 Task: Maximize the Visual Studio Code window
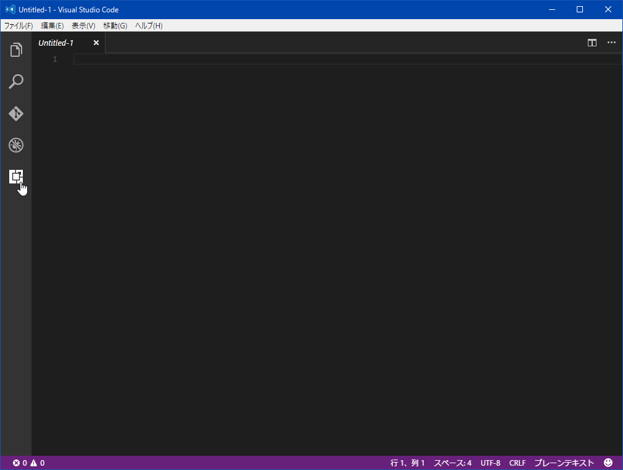point(580,9)
